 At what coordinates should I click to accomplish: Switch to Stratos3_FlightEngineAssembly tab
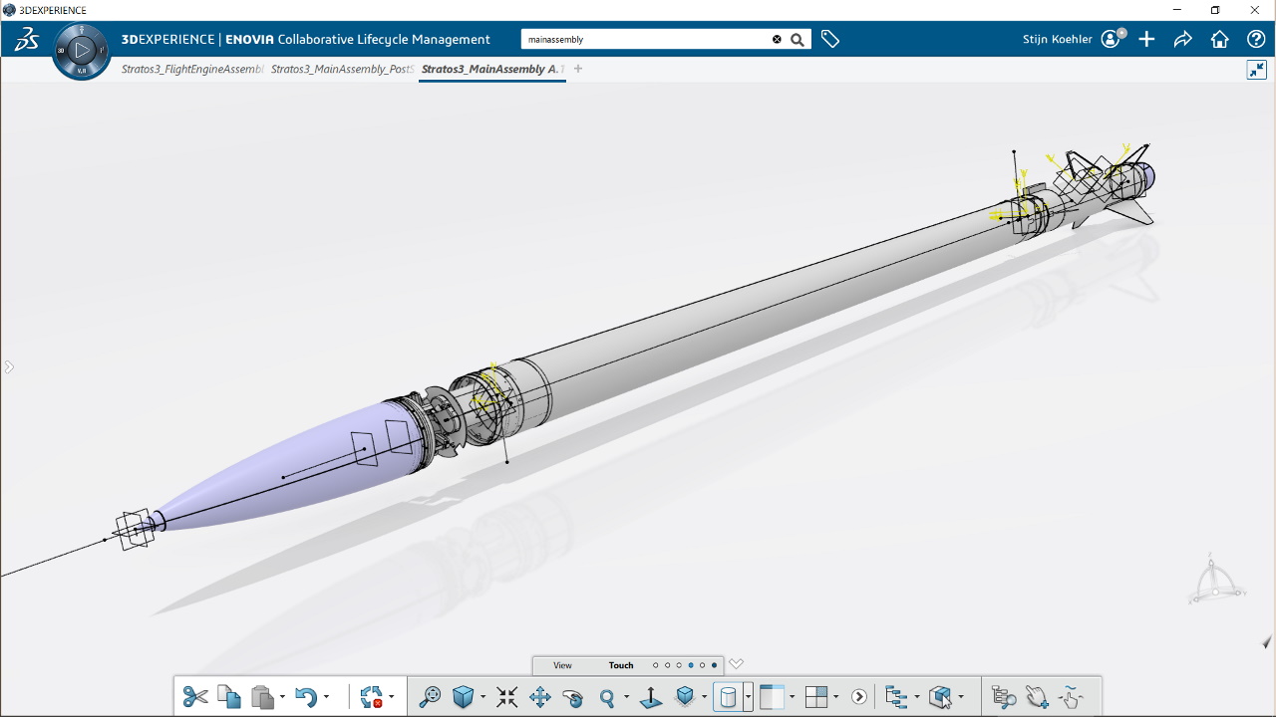191,70
